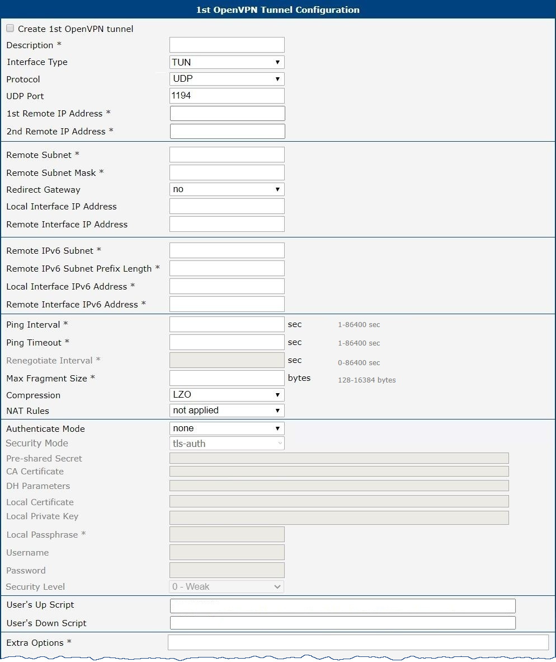The width and height of the screenshot is (556, 662).
Task: Click the Local Private Key text area
Action: tap(339, 518)
